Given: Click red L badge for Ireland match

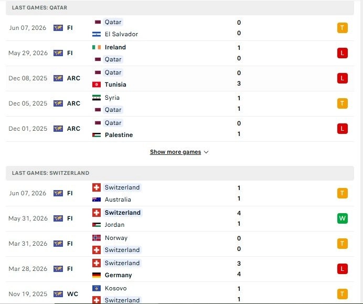Looking at the screenshot, I should [x=343, y=53].
